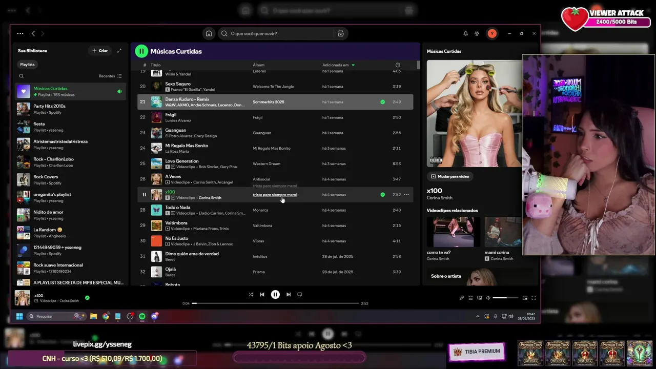The image size is (656, 369).
Task: Open the Home page icon
Action: click(x=209, y=33)
